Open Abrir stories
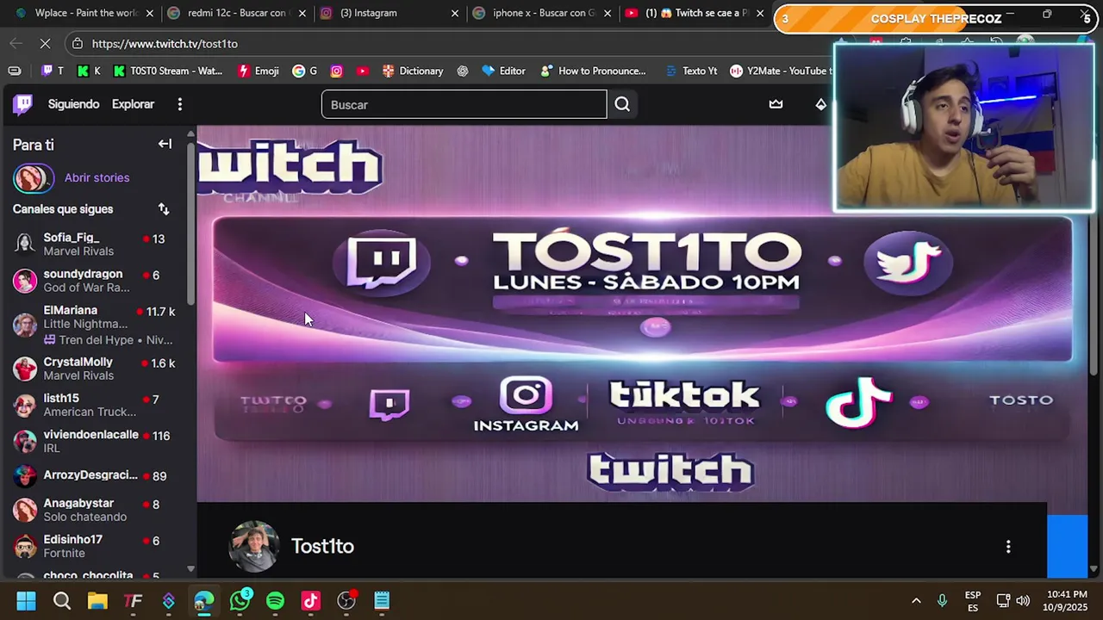The image size is (1103, 620). (97, 177)
